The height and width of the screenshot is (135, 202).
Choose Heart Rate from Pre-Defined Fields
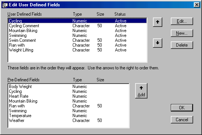click(69, 96)
